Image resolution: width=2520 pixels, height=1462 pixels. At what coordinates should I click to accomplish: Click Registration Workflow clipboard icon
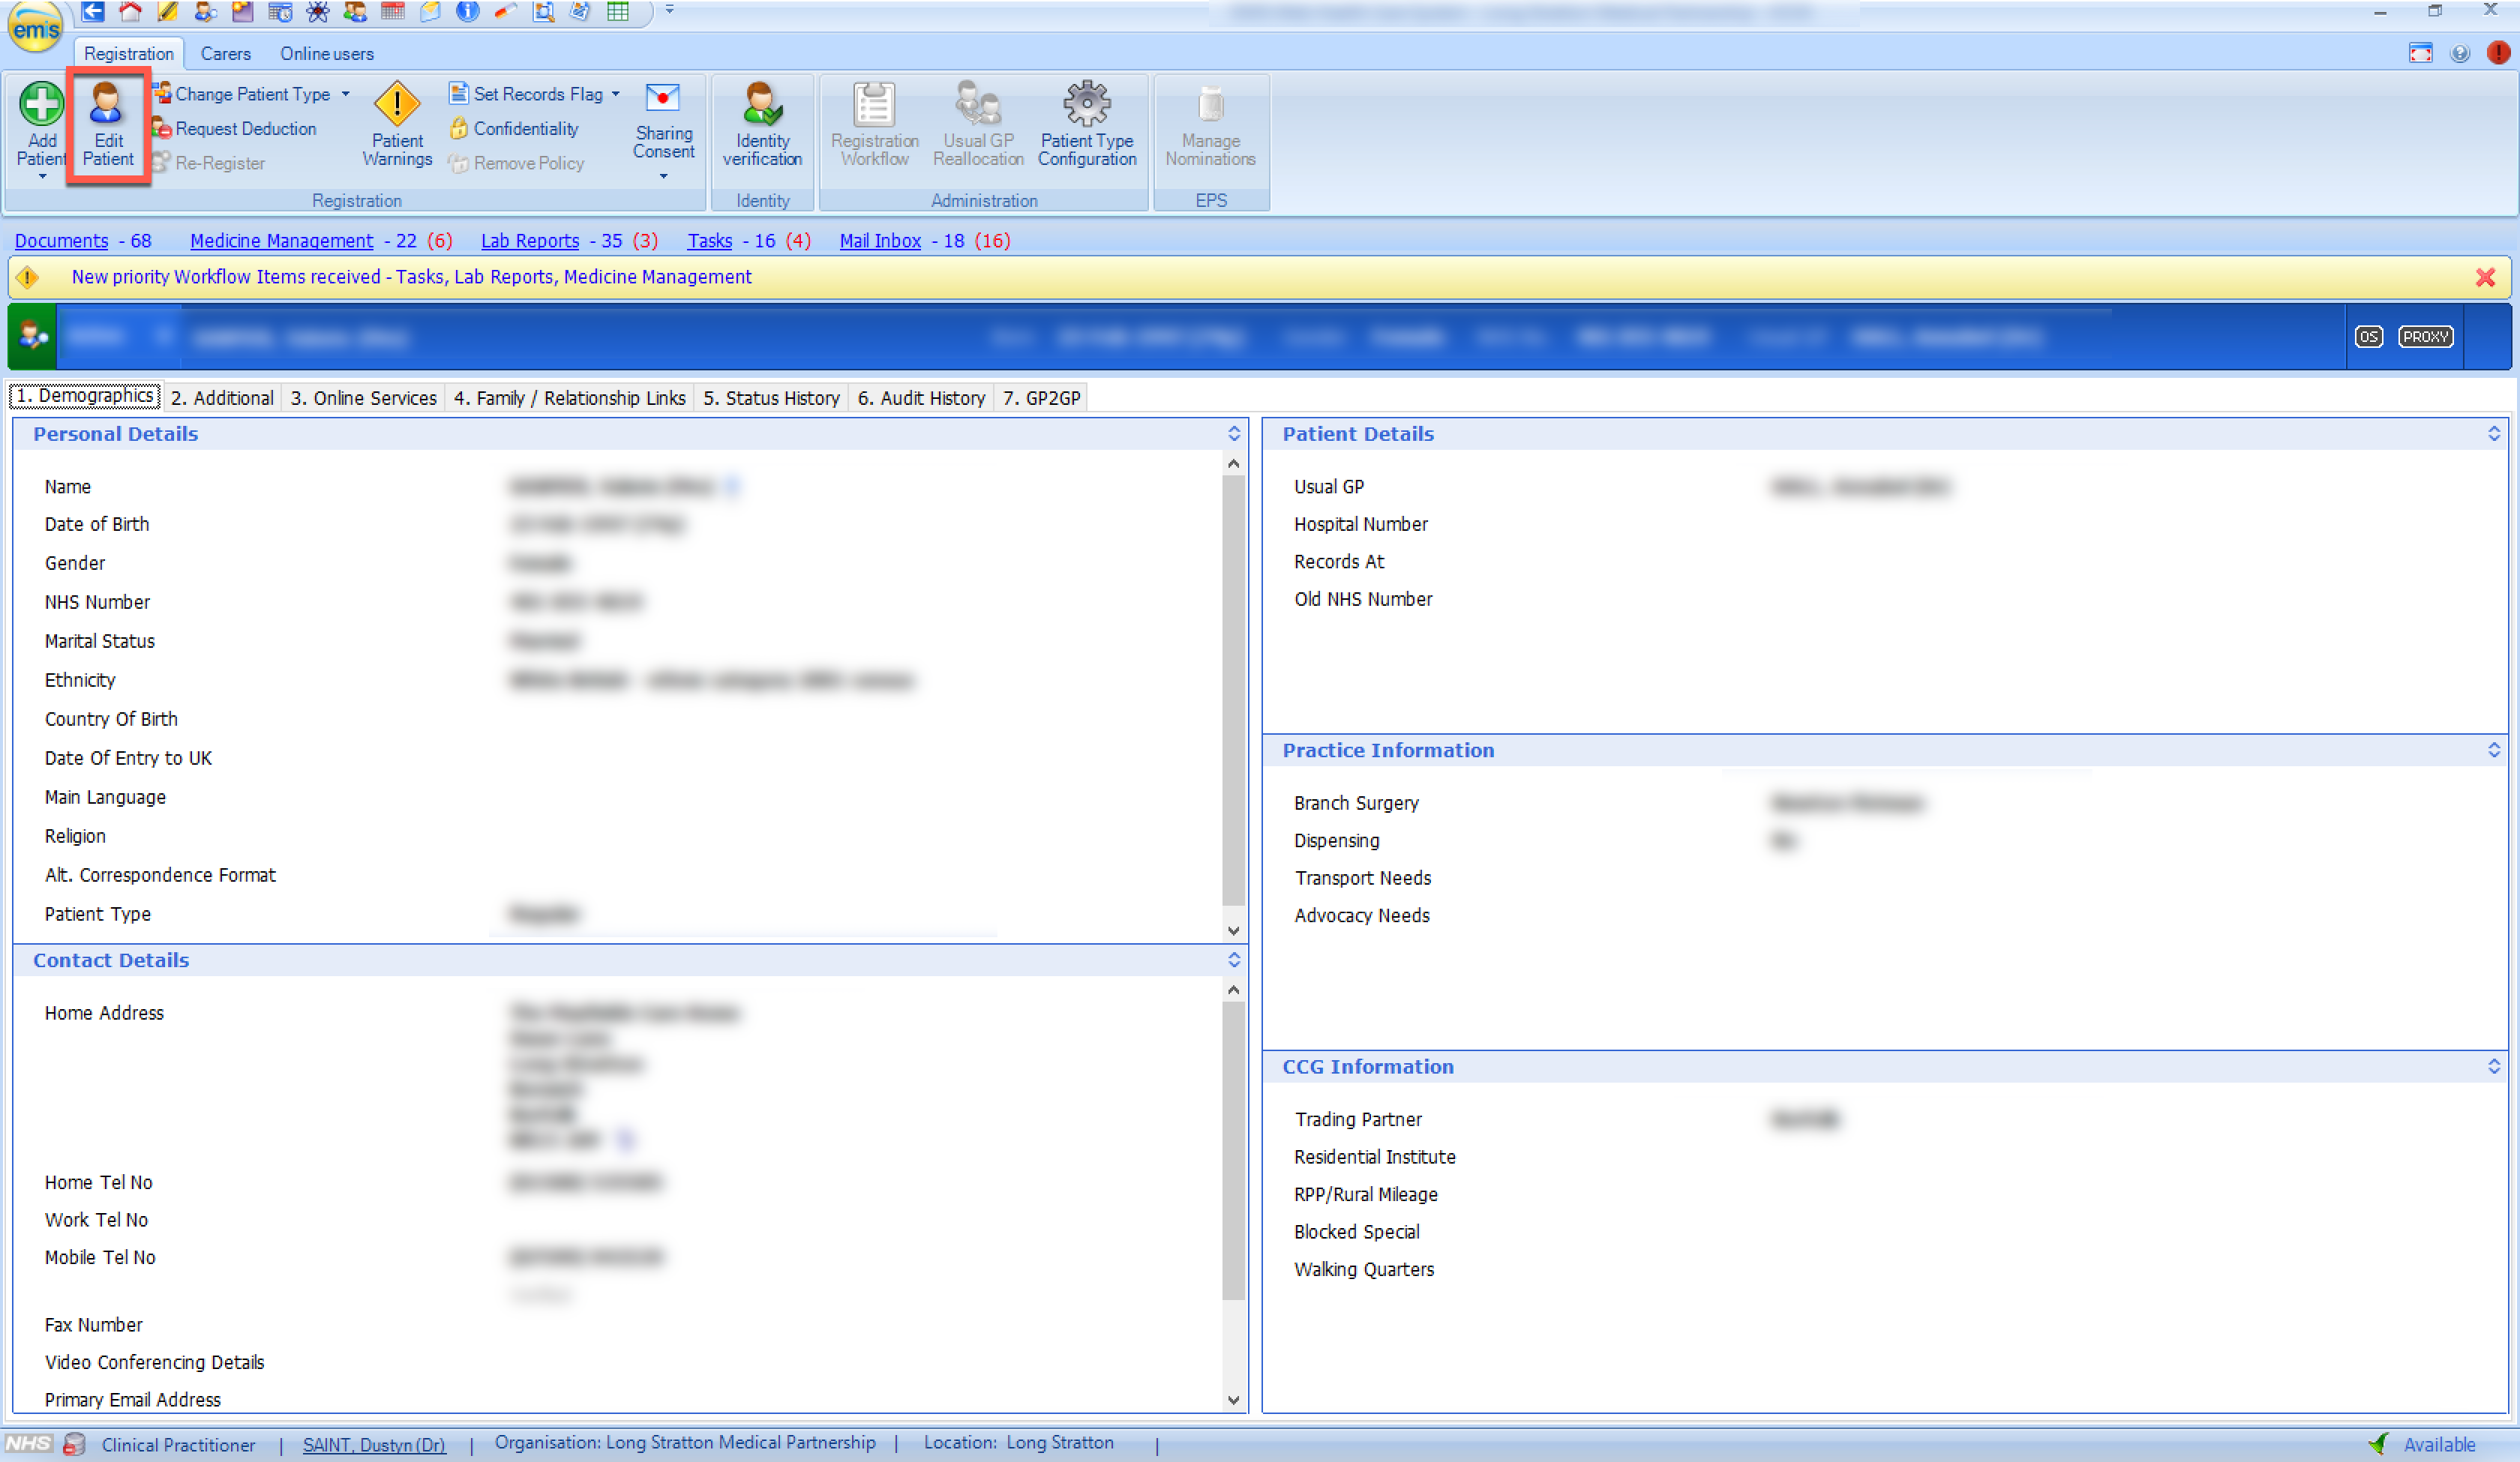tap(874, 104)
